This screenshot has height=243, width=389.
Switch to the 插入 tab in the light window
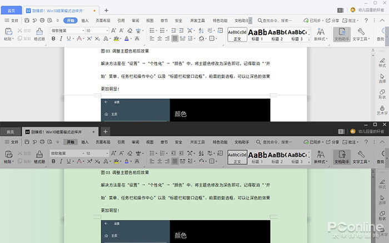pos(85,20)
